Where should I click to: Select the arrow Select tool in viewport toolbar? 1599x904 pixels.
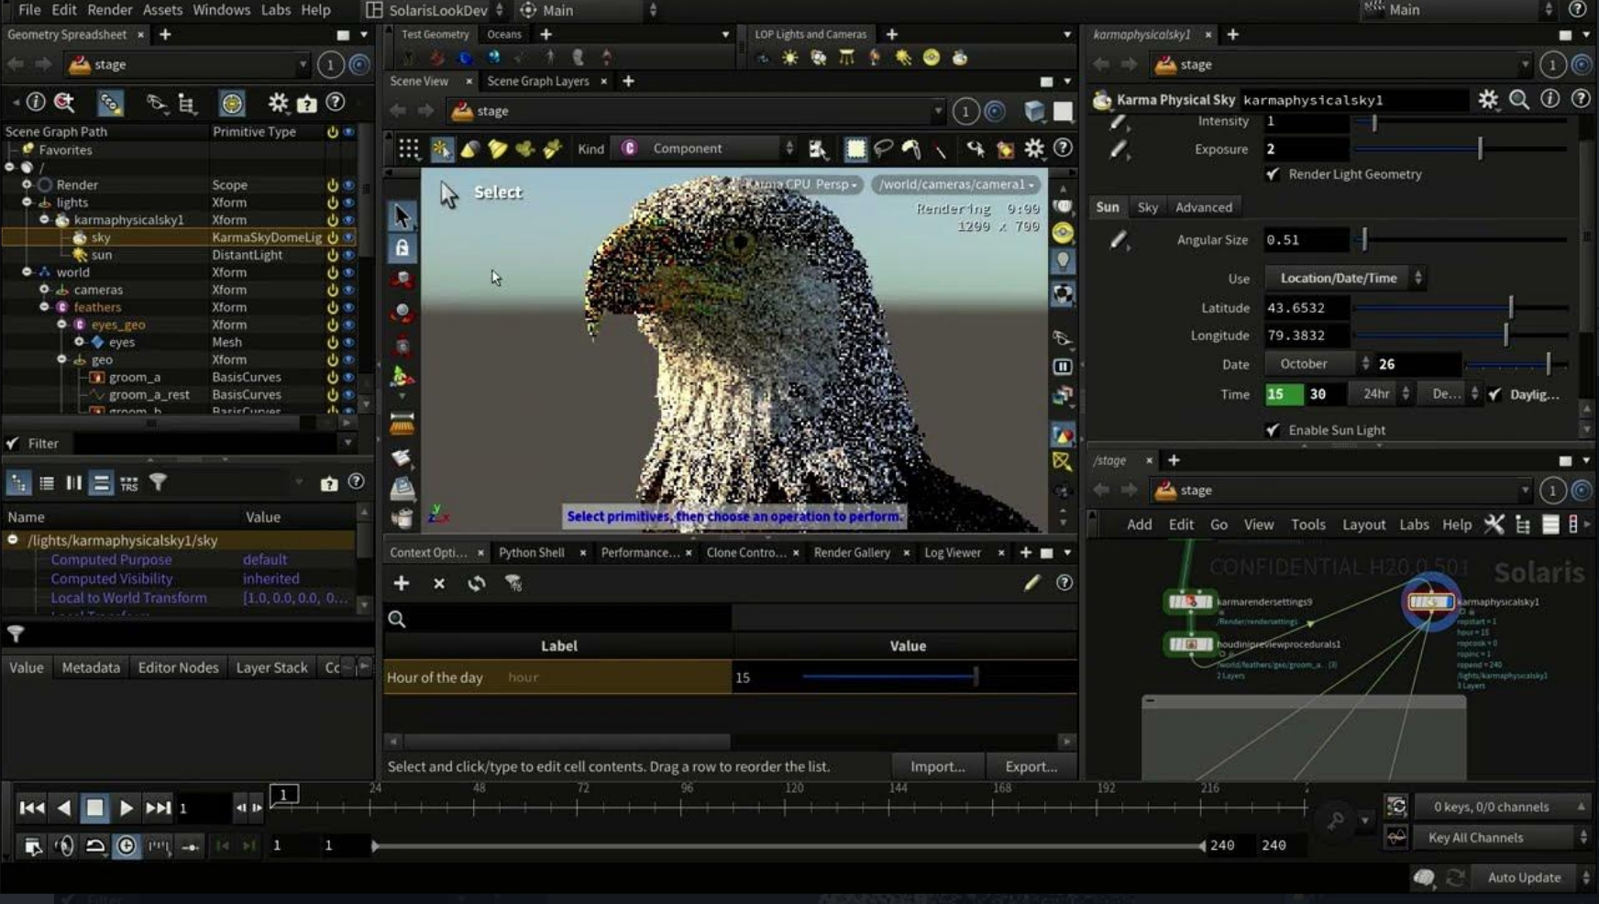402,215
